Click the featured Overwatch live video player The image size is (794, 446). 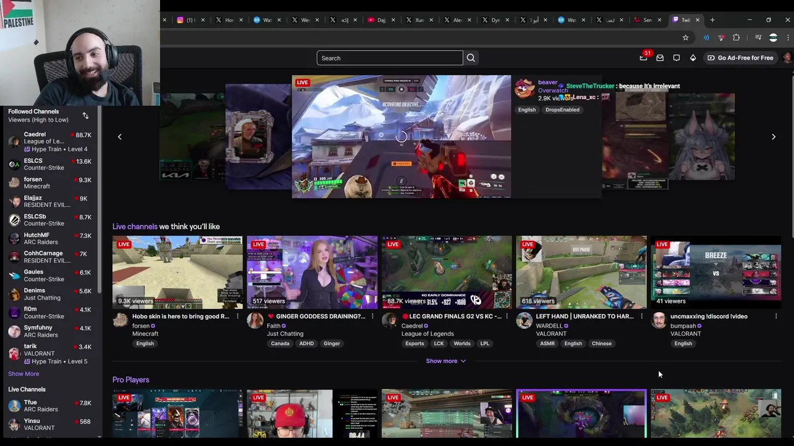[401, 137]
